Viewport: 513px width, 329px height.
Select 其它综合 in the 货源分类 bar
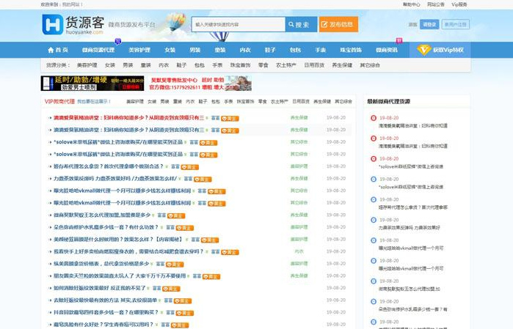[370, 65]
